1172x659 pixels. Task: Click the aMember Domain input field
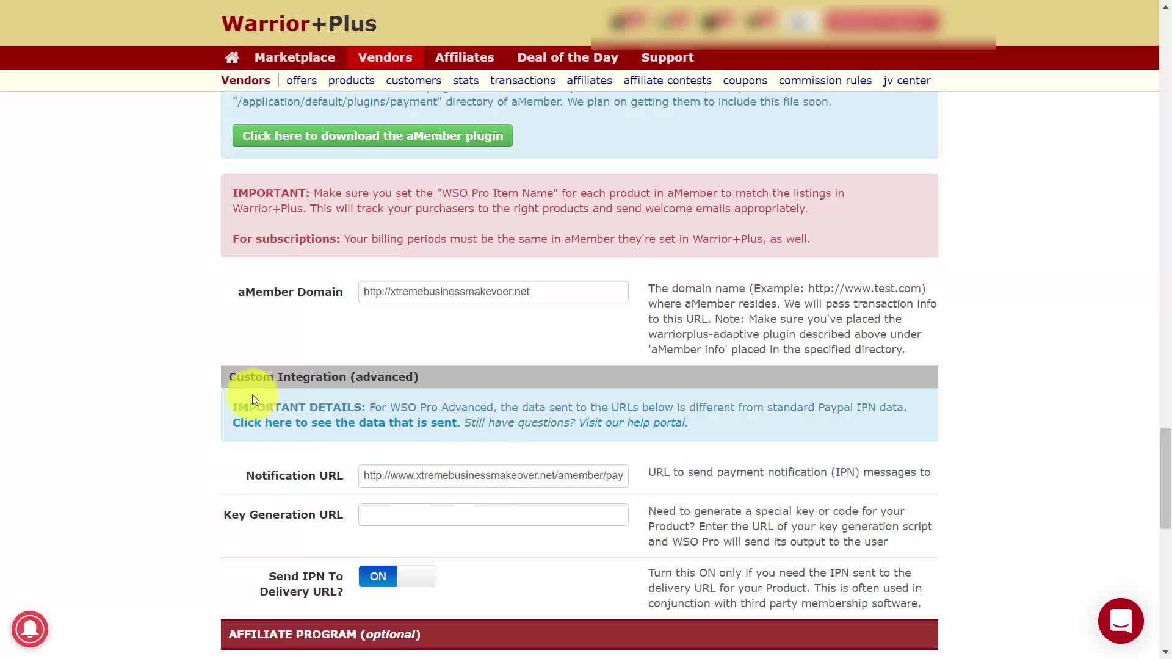point(493,292)
